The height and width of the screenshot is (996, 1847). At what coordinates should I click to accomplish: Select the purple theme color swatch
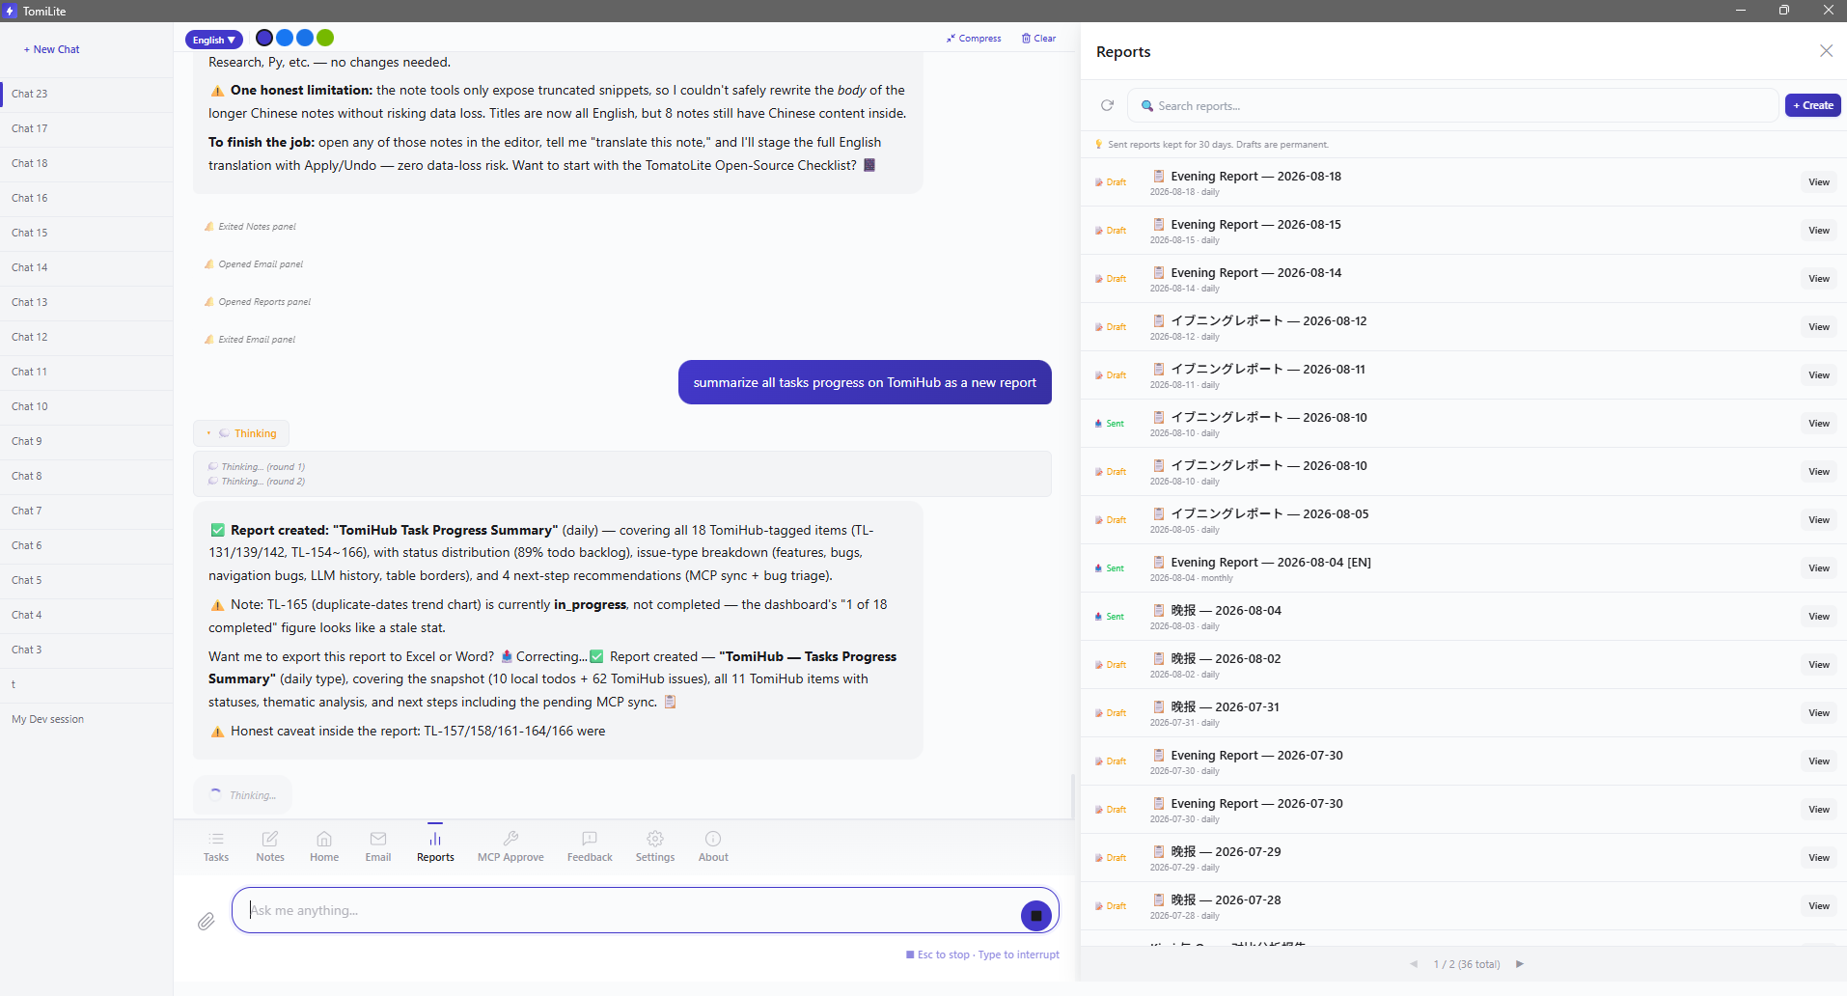(x=264, y=38)
